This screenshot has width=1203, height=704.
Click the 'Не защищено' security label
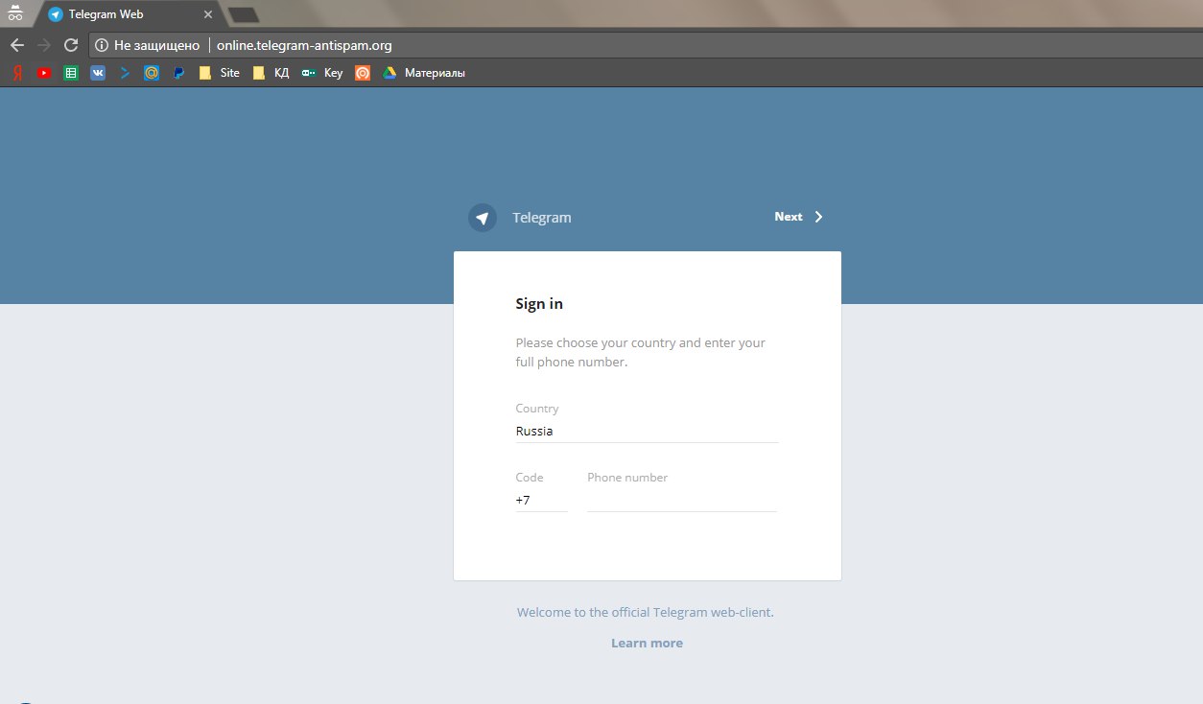pos(156,45)
